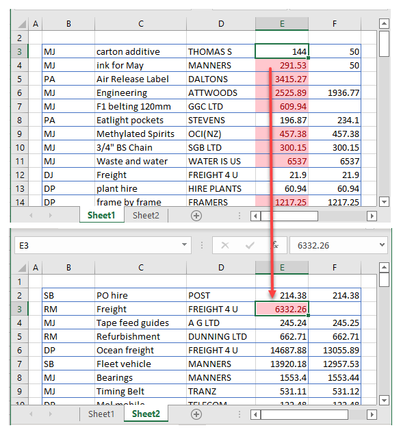Screen dimensions: 401x428
Task: Select the highlighted cell 6332.26 in Sheet2
Action: coord(282,309)
